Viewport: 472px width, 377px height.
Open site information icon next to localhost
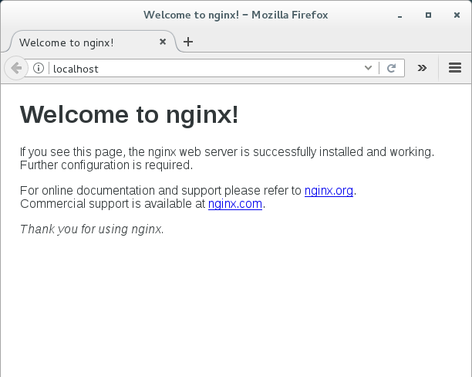tap(39, 68)
